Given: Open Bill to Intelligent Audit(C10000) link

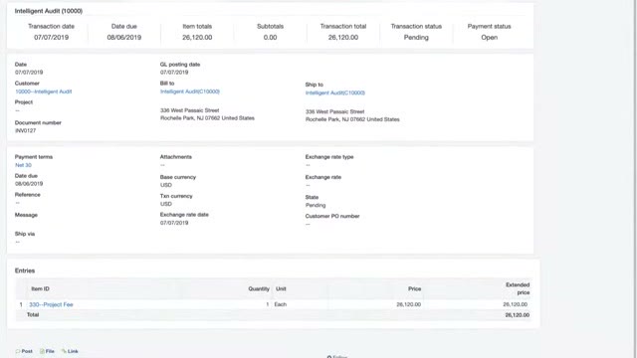Looking at the screenshot, I should click(x=190, y=91).
